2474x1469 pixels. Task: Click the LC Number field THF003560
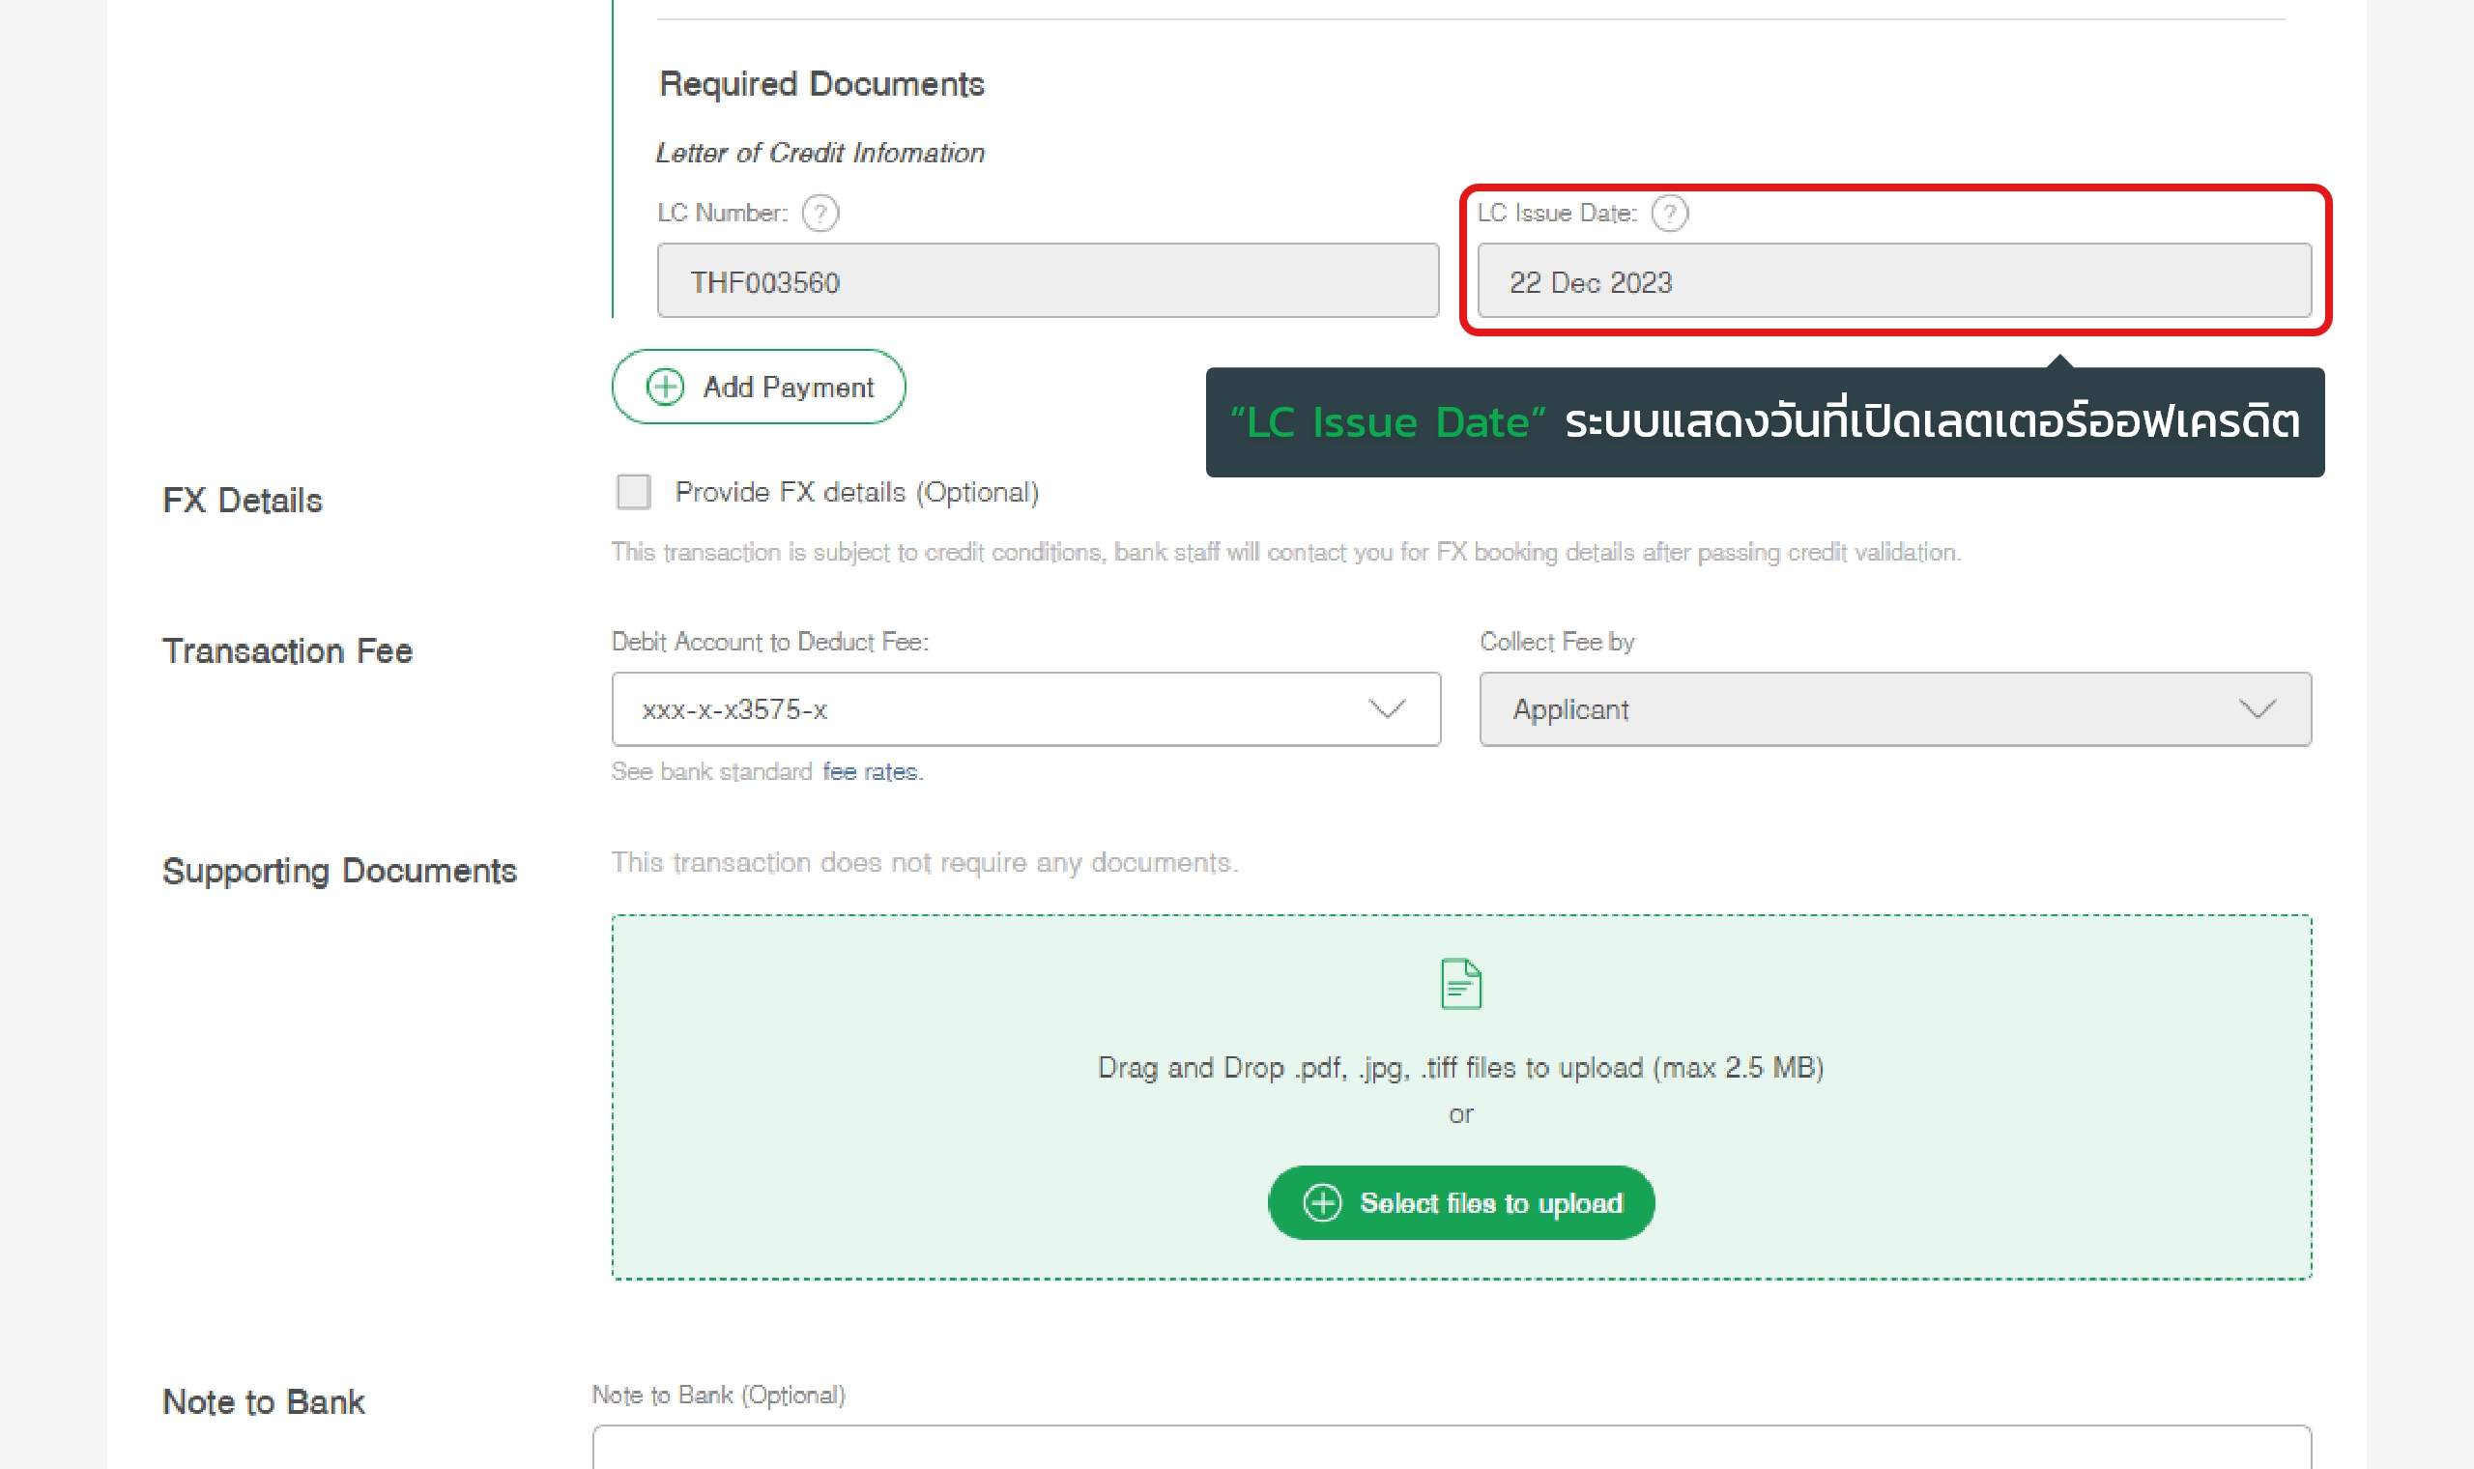pos(1047,281)
